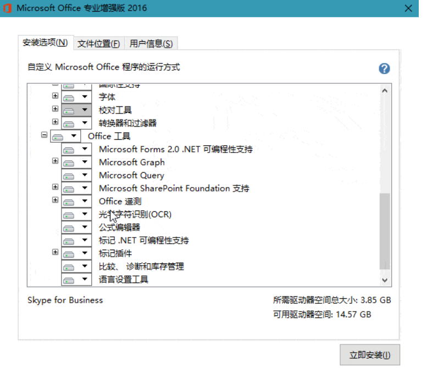Click the Skype for Business description text
This screenshot has height=368, width=427.
click(65, 301)
